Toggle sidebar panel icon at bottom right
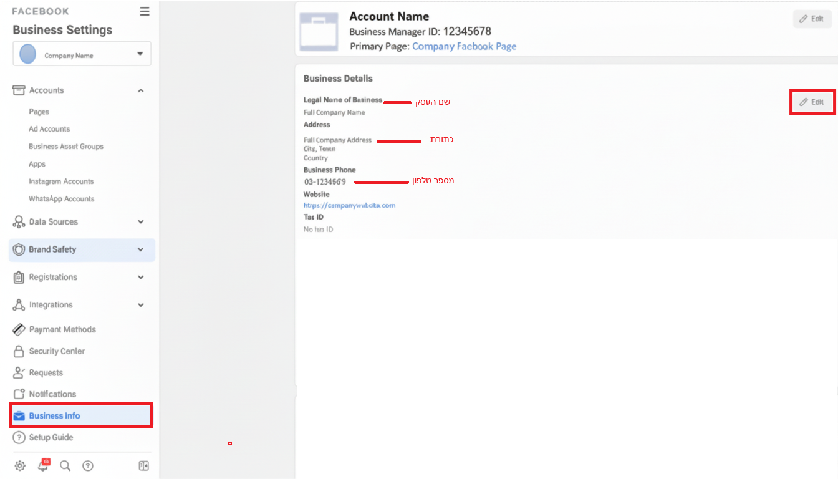The height and width of the screenshot is (479, 838). pos(143,466)
